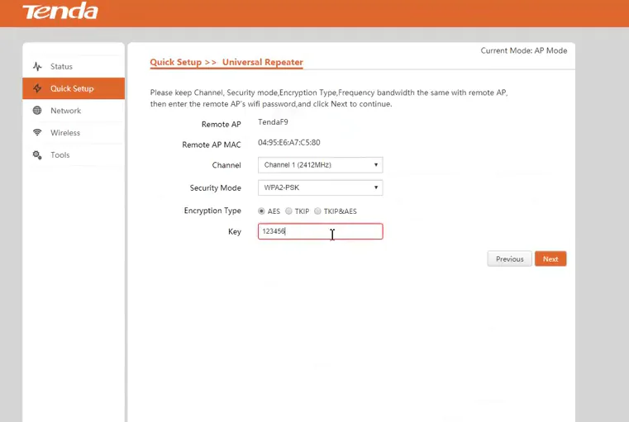This screenshot has height=422, width=629.
Task: Expand the Security Mode dropdown
Action: coord(319,187)
